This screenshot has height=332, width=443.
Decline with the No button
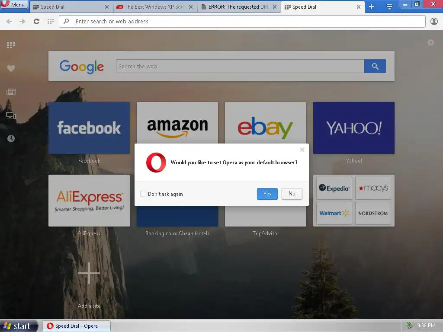point(292,194)
